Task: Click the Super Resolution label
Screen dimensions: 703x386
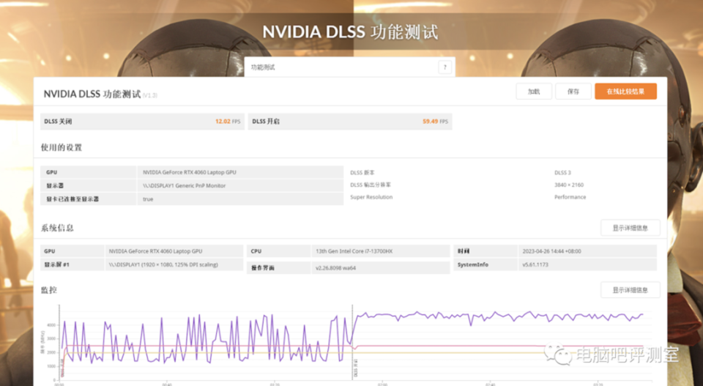Action: tap(371, 197)
